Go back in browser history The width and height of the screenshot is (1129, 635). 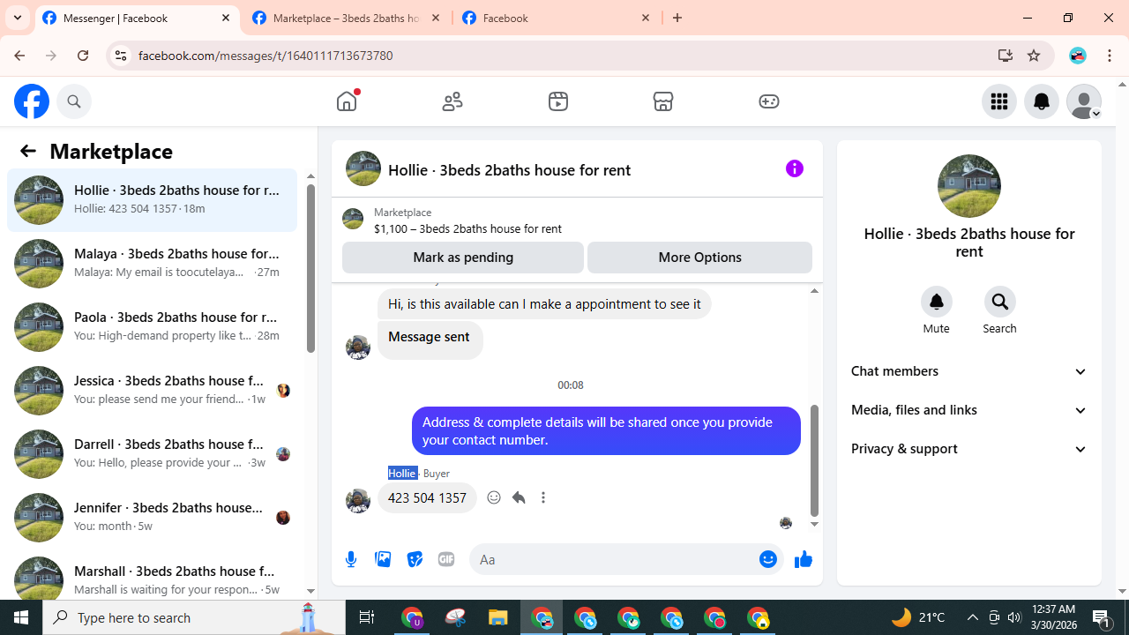pos(19,56)
